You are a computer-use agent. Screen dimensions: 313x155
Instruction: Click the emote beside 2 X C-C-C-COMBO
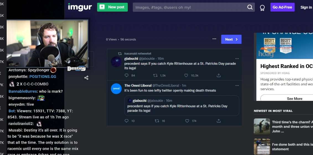click(12, 84)
